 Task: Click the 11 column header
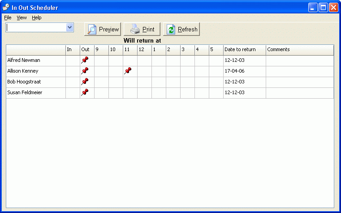click(130, 50)
